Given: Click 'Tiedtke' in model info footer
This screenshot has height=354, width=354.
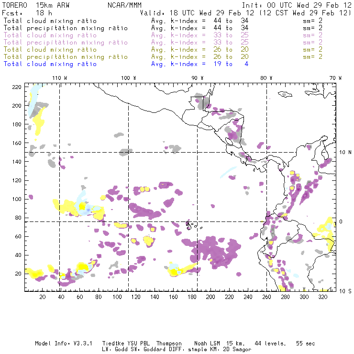Looking at the screenshot, I should tap(113, 343).
